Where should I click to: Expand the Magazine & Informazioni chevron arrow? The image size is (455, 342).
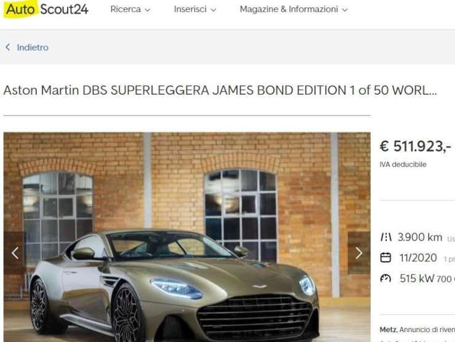344,10
